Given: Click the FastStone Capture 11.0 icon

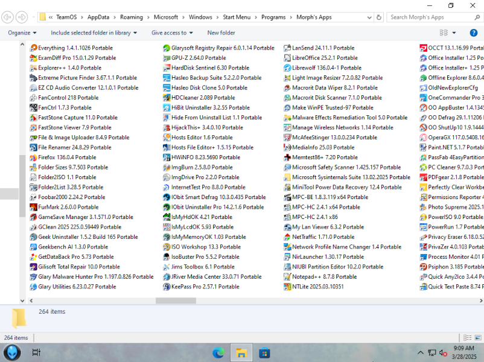Looking at the screenshot, I should click(x=33, y=118).
